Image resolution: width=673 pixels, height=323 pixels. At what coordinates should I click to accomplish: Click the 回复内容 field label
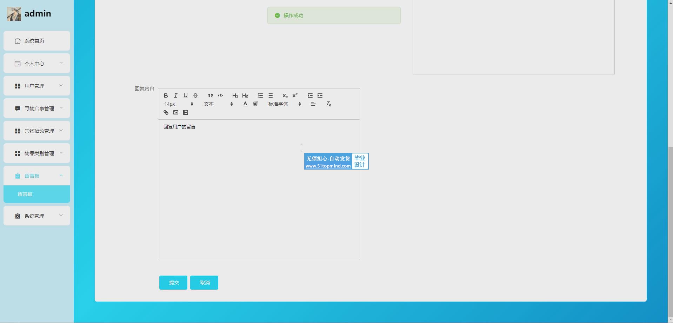(145, 88)
